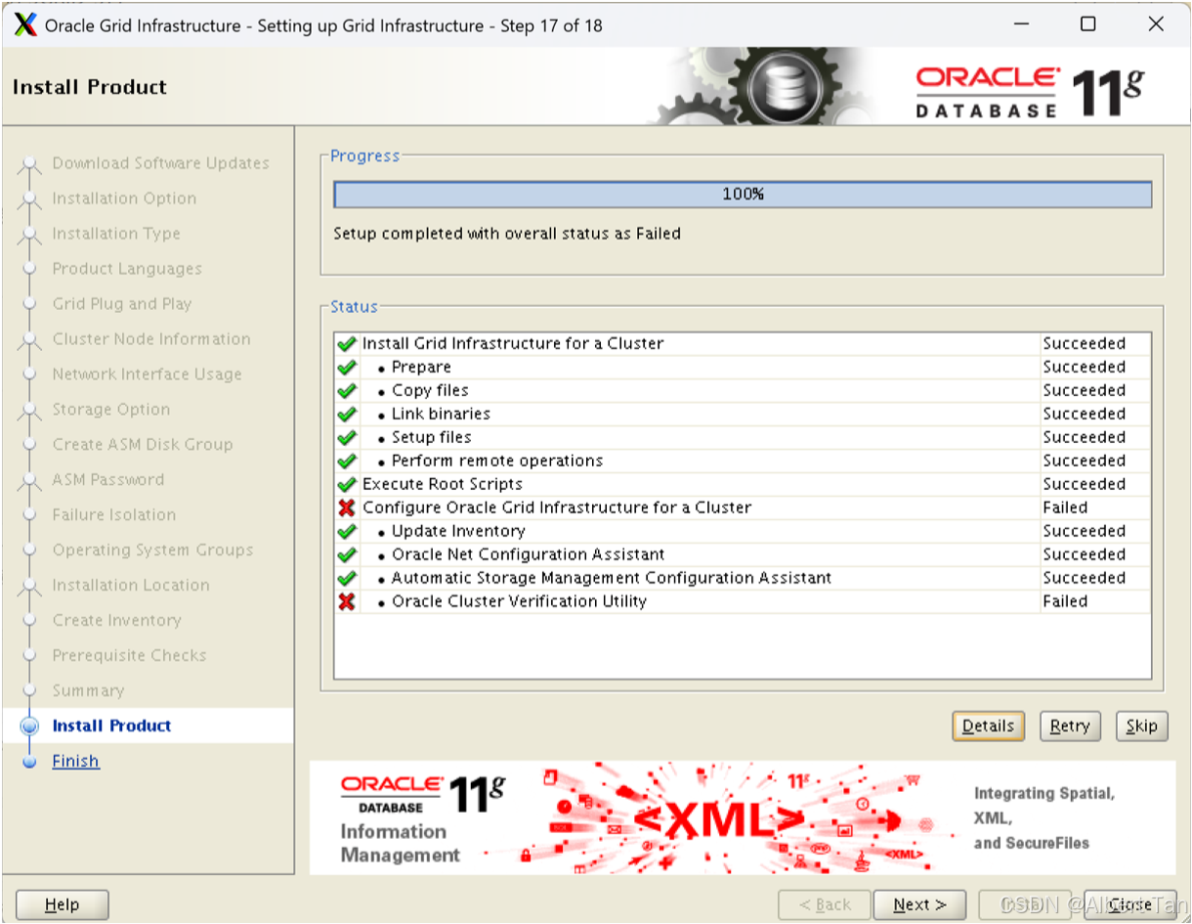Select the Automatic Storage Management Configuration Assistant text
The width and height of the screenshot is (1192, 924).
pos(612,578)
